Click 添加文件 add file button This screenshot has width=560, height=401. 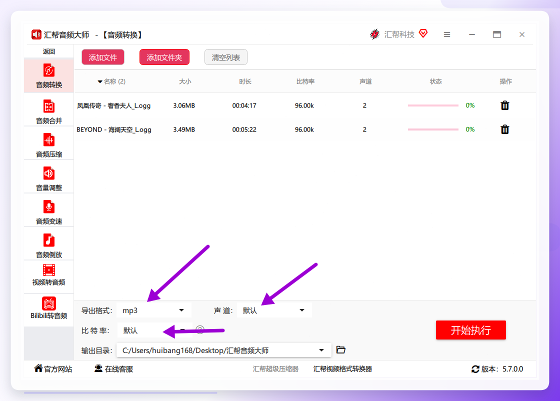tap(103, 57)
